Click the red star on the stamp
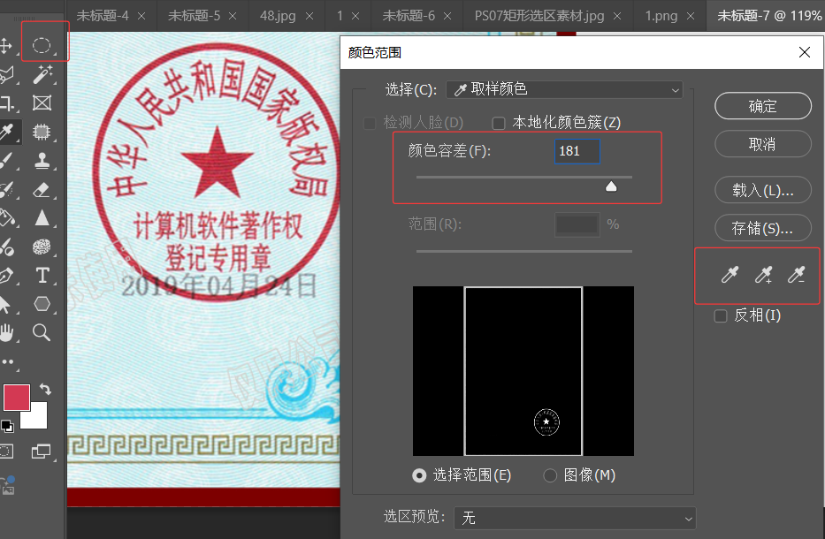 click(217, 162)
